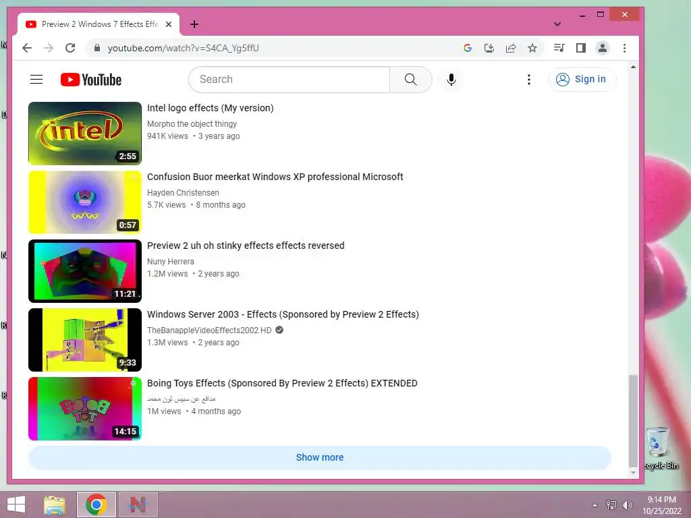View site info via padlock icon
The height and width of the screenshot is (518, 691).
97,48
